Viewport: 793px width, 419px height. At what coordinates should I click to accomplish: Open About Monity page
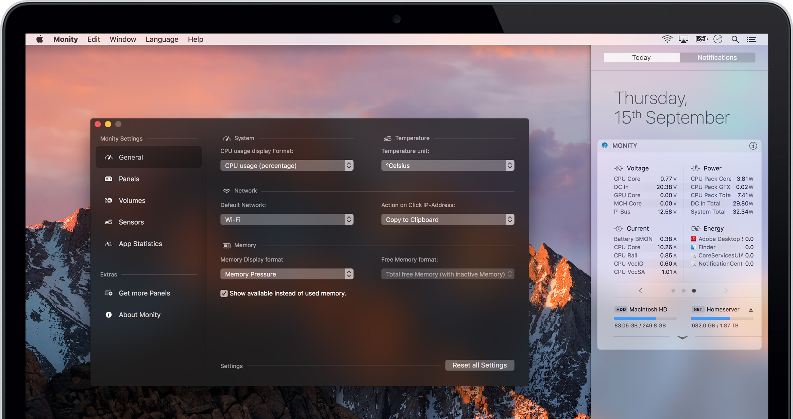[149, 315]
